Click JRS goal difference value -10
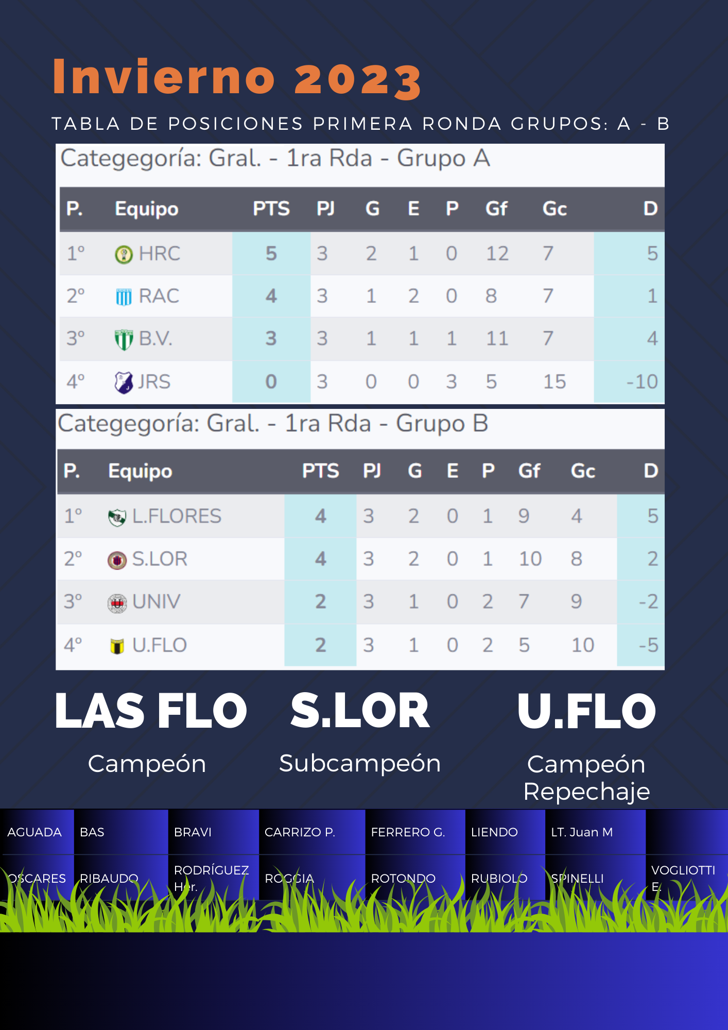Screen dimensions: 728x1030 [642, 382]
